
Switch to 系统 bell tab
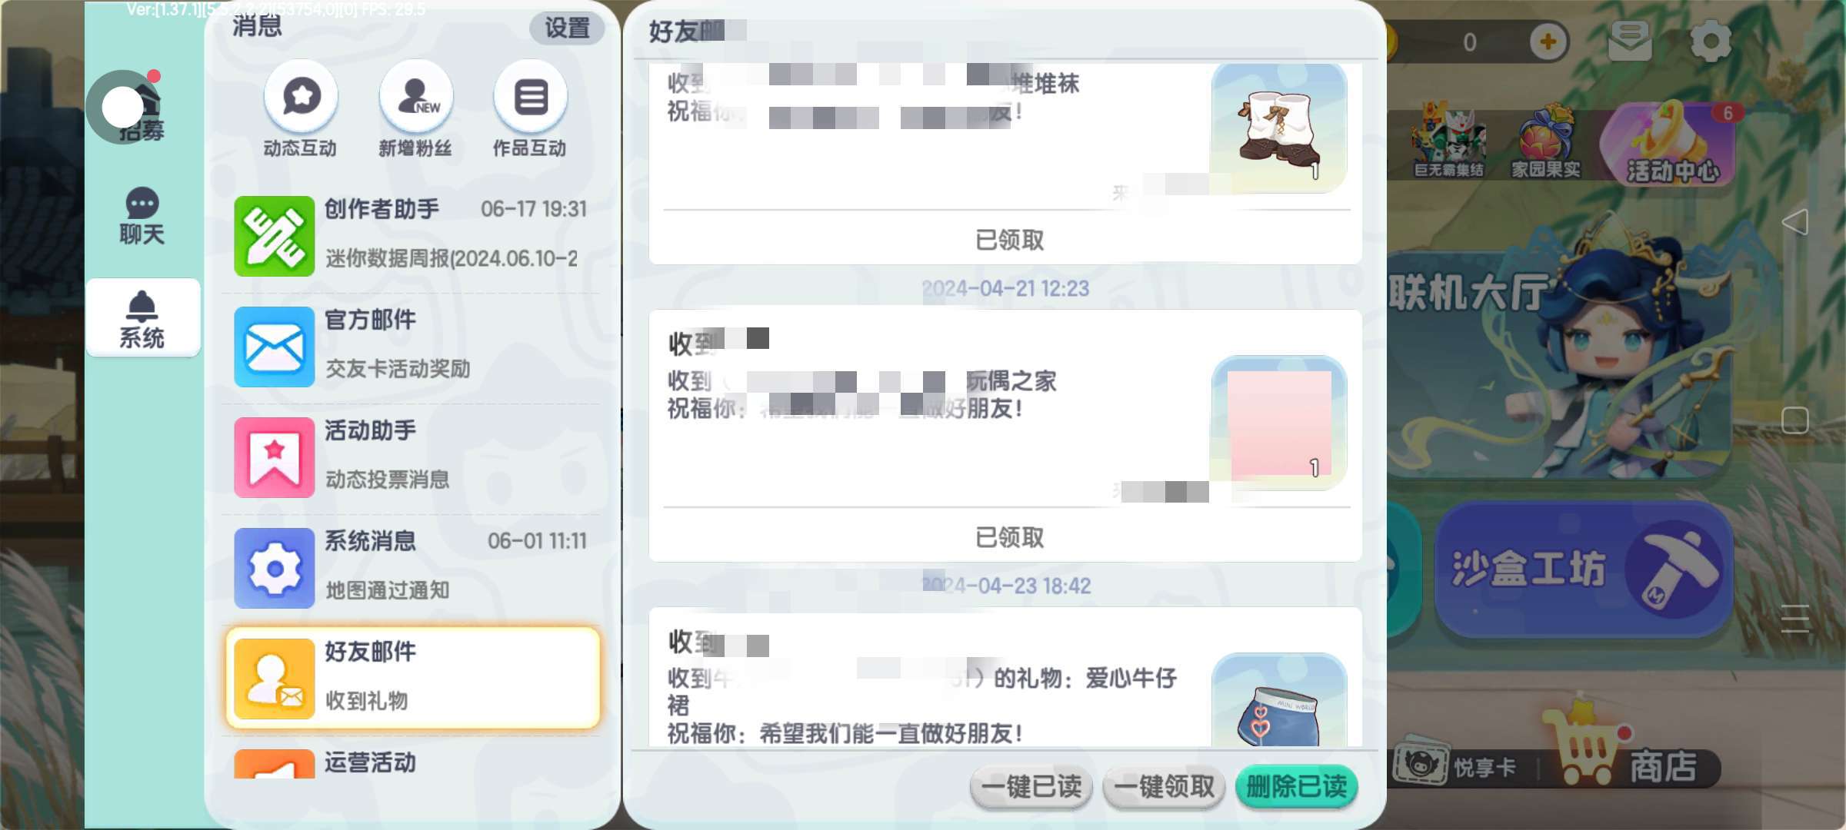click(x=142, y=318)
